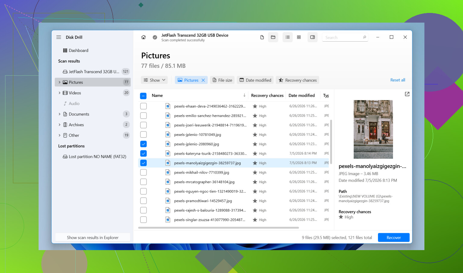Open the hamburger menu beside Disk Drill
Screen dimensions: 463x273
pos(59,37)
